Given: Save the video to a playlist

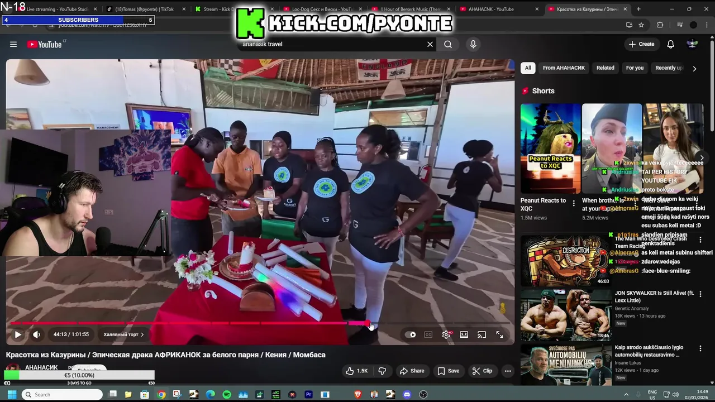Looking at the screenshot, I should (x=449, y=371).
